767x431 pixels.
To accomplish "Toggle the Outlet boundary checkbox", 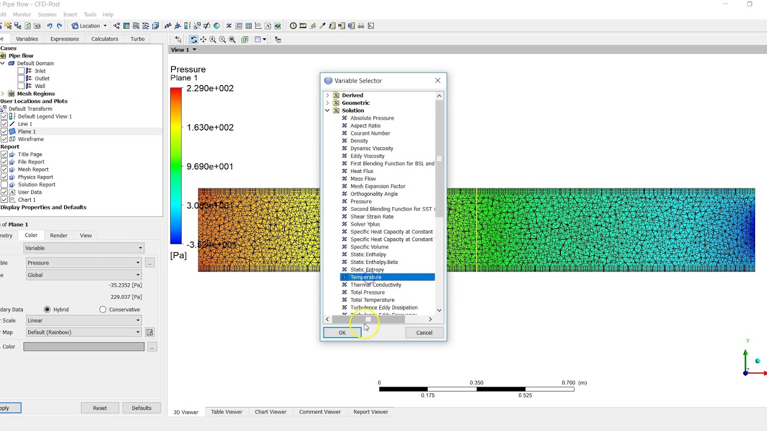I will pyautogui.click(x=21, y=78).
